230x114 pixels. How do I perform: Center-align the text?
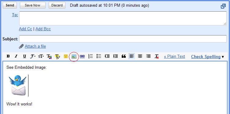point(140,56)
